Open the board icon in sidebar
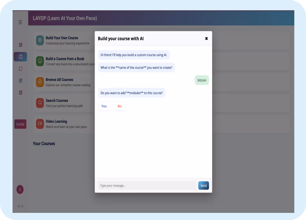The height and width of the screenshot is (220, 306). coord(20,81)
